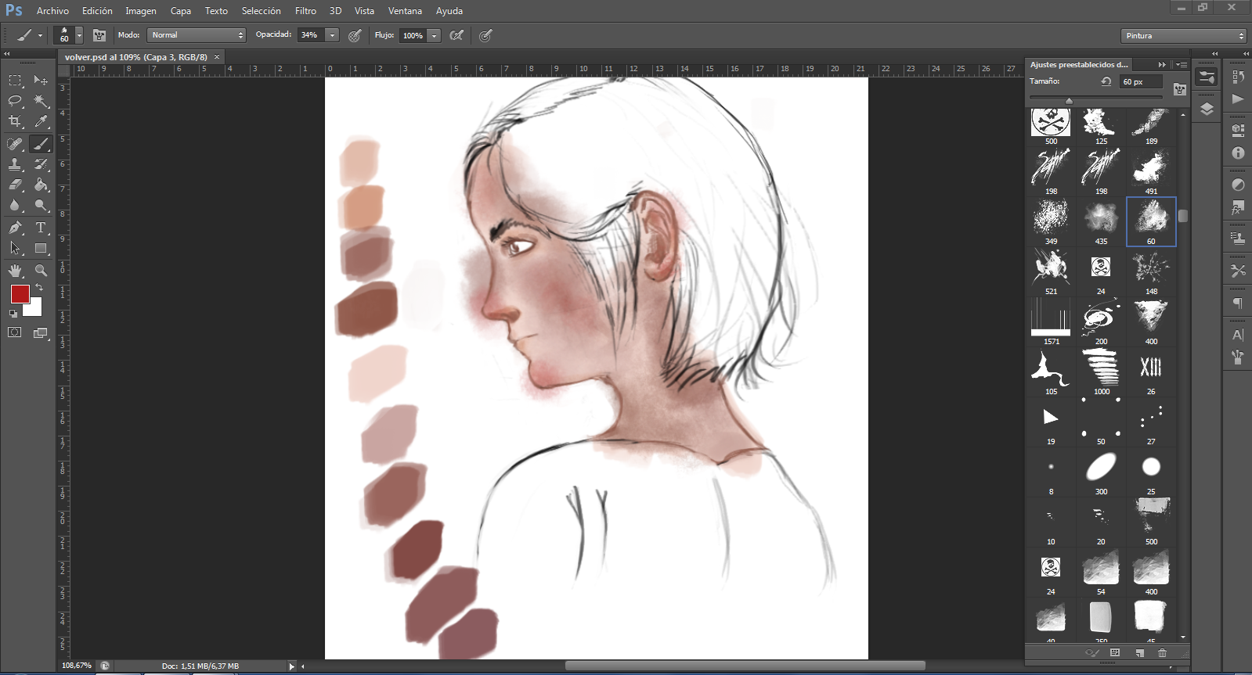Select the Spot Healing Brush tool

click(15, 144)
